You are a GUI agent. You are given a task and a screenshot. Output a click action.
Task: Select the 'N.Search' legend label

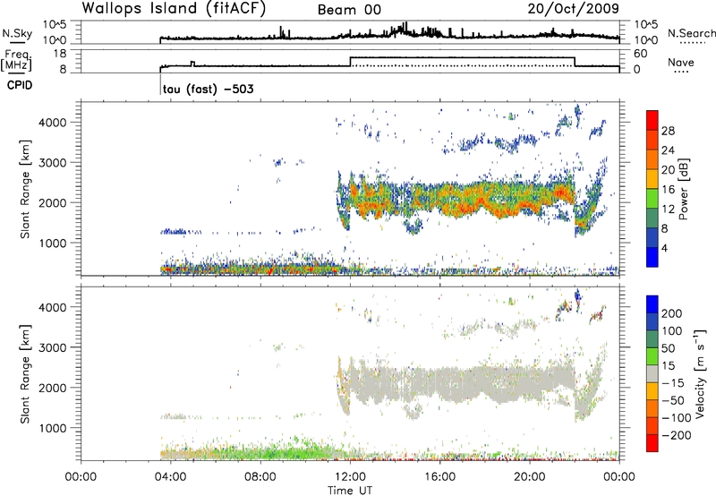tap(691, 33)
